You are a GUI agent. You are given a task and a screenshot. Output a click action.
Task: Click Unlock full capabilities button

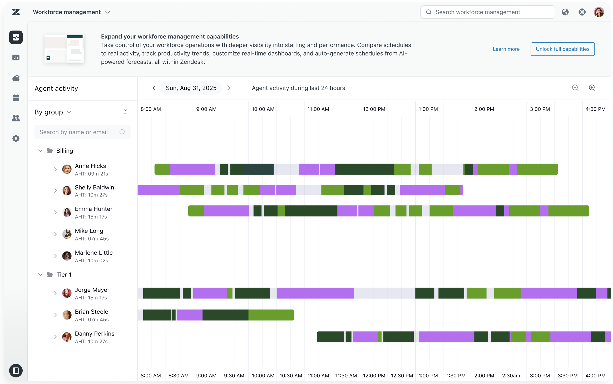point(562,49)
